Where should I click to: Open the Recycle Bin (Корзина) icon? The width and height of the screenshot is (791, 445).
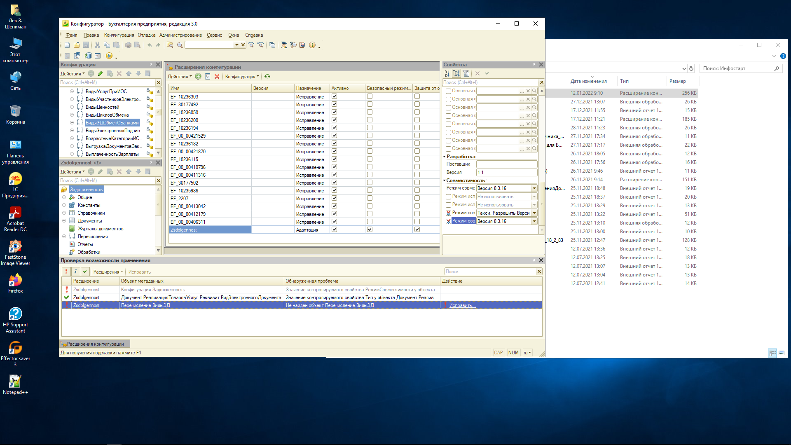[15, 115]
